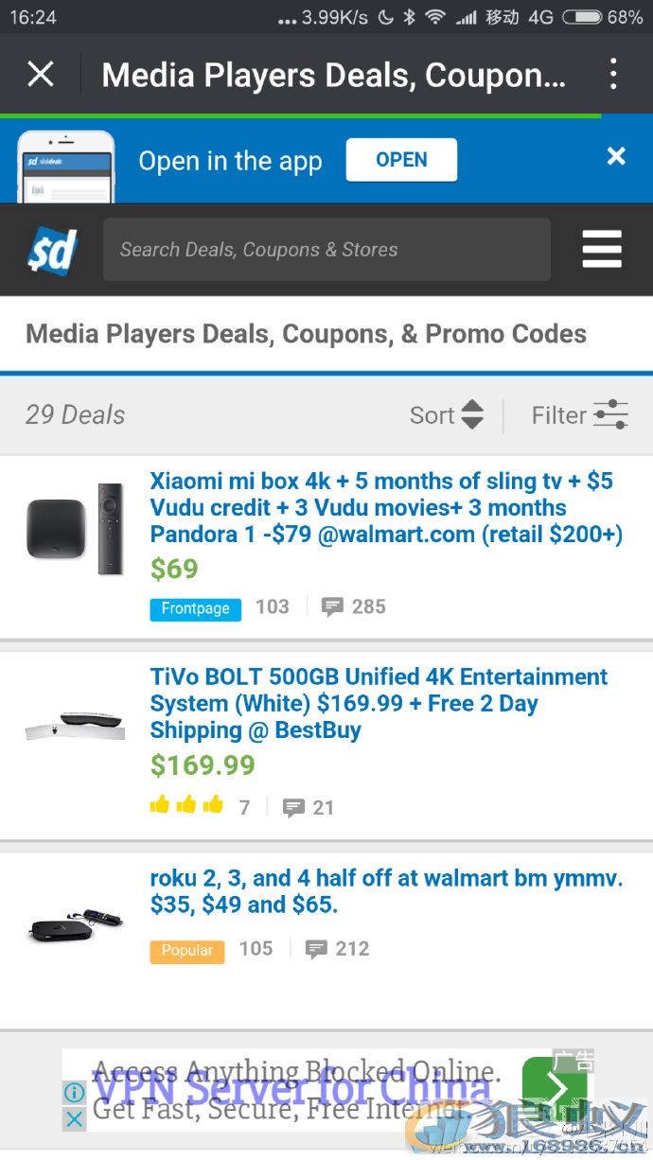Tap the Popular badge on roku deal
Image resolution: width=653 pixels, height=1160 pixels.
(x=186, y=950)
